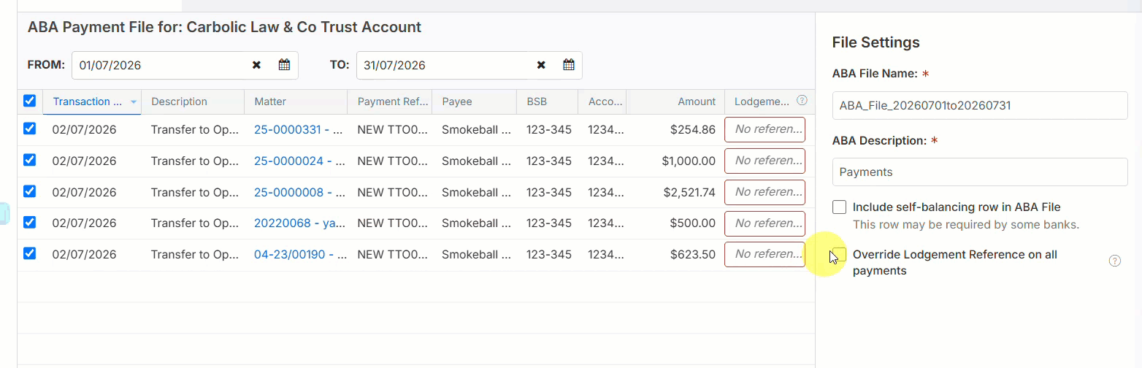Image resolution: width=1142 pixels, height=368 pixels.
Task: Edit lodgement reference for $623.50 row
Action: point(764,254)
